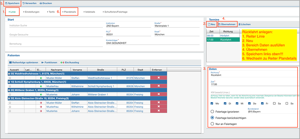
Task: Go to Schulferien/Feiertage tab
Action: 115,12
